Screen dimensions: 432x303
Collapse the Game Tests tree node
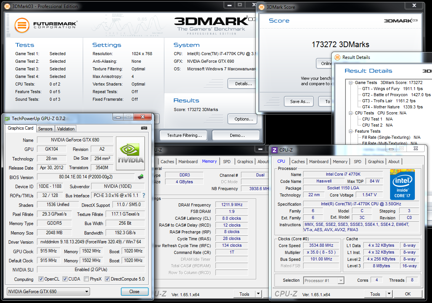350,82
